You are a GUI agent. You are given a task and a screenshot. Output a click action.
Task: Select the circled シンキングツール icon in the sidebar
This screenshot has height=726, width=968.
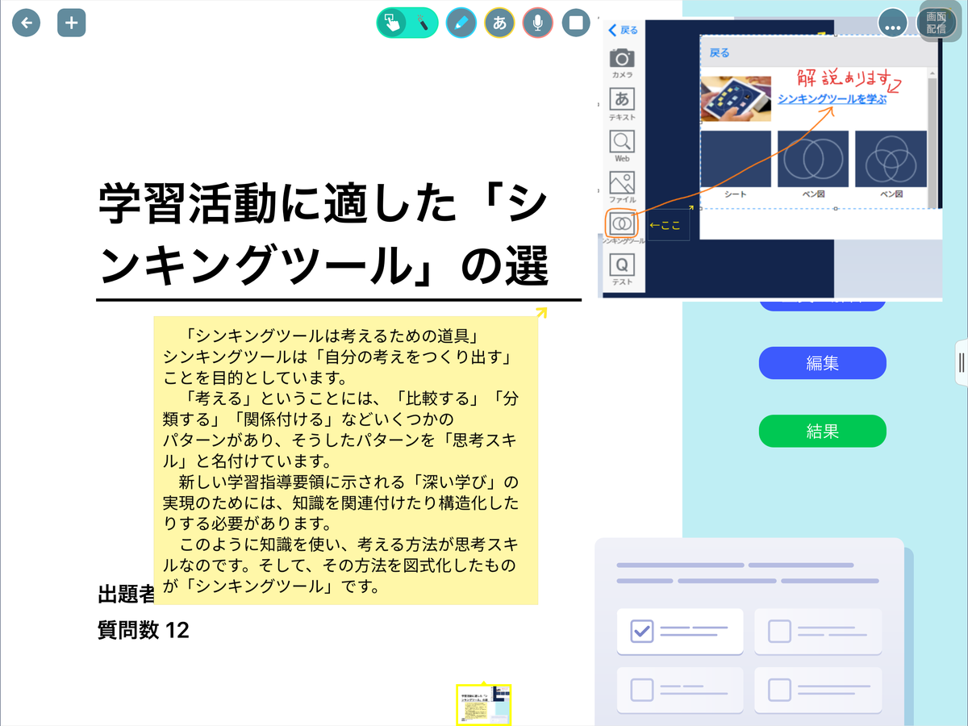coord(621,223)
